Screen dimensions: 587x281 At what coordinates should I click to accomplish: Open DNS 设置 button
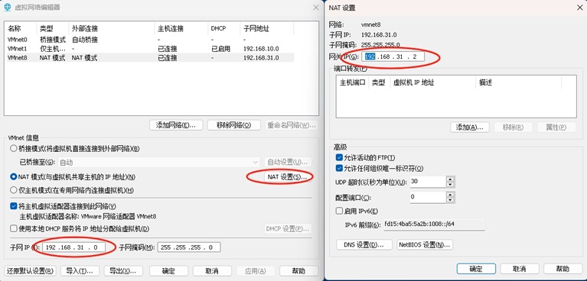pos(364,245)
